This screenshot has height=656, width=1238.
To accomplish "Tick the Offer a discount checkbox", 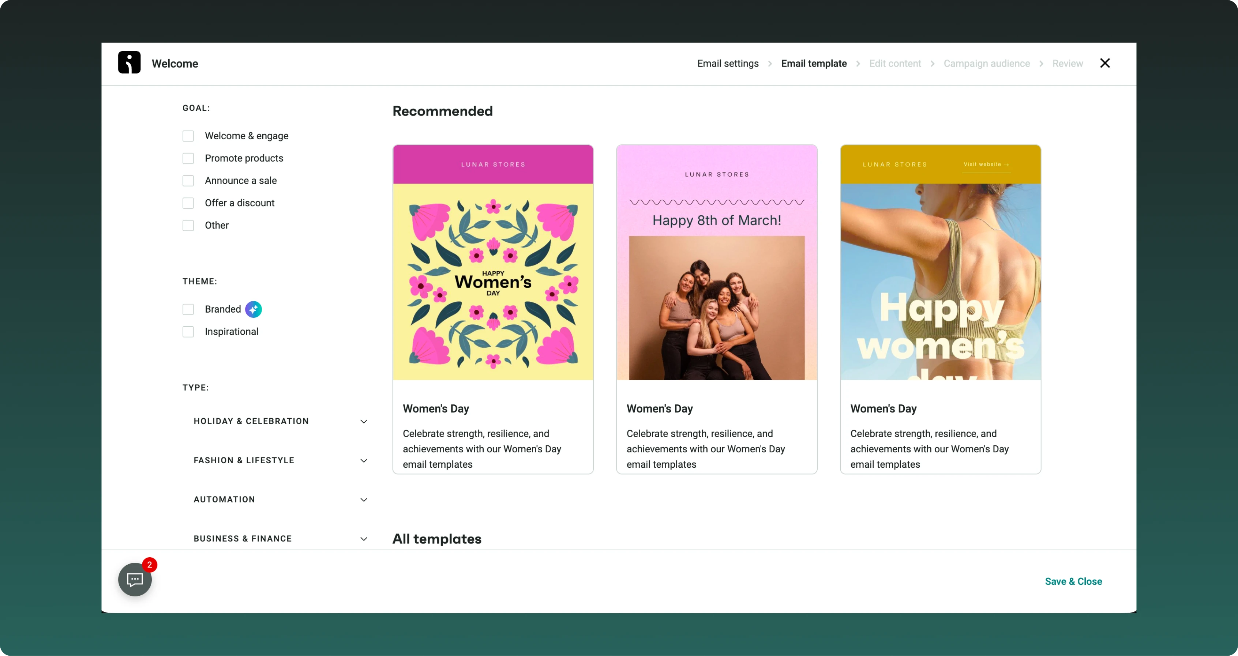I will [188, 203].
